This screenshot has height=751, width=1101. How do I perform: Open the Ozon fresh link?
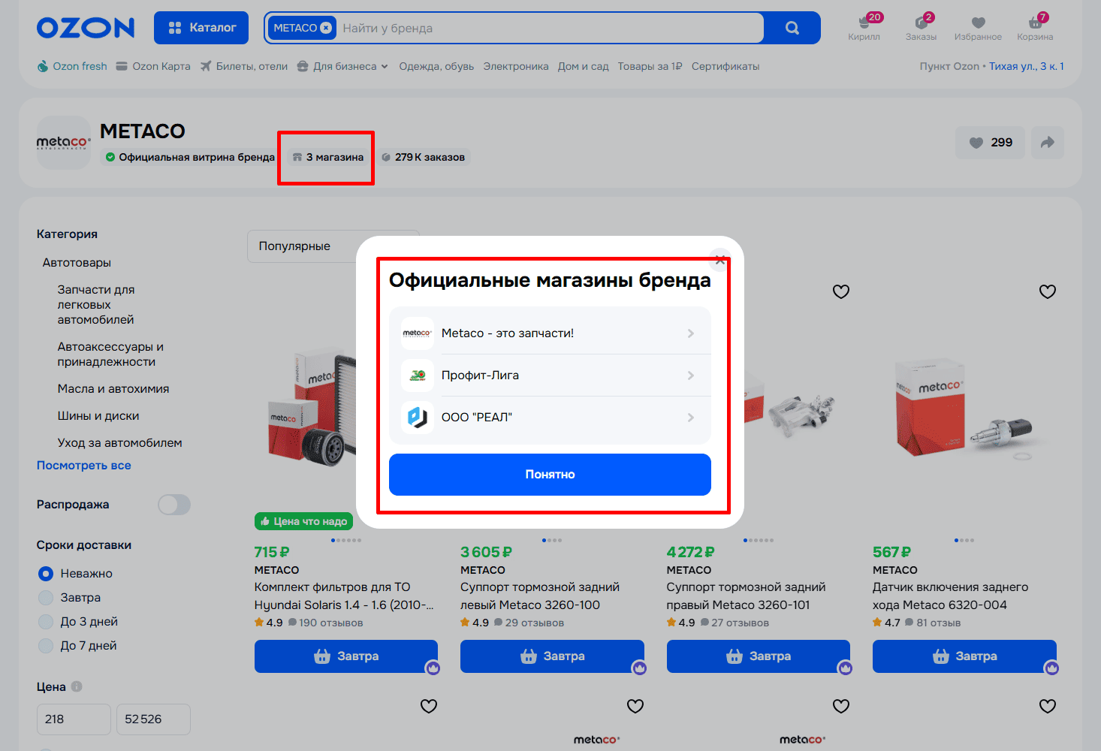(72, 66)
